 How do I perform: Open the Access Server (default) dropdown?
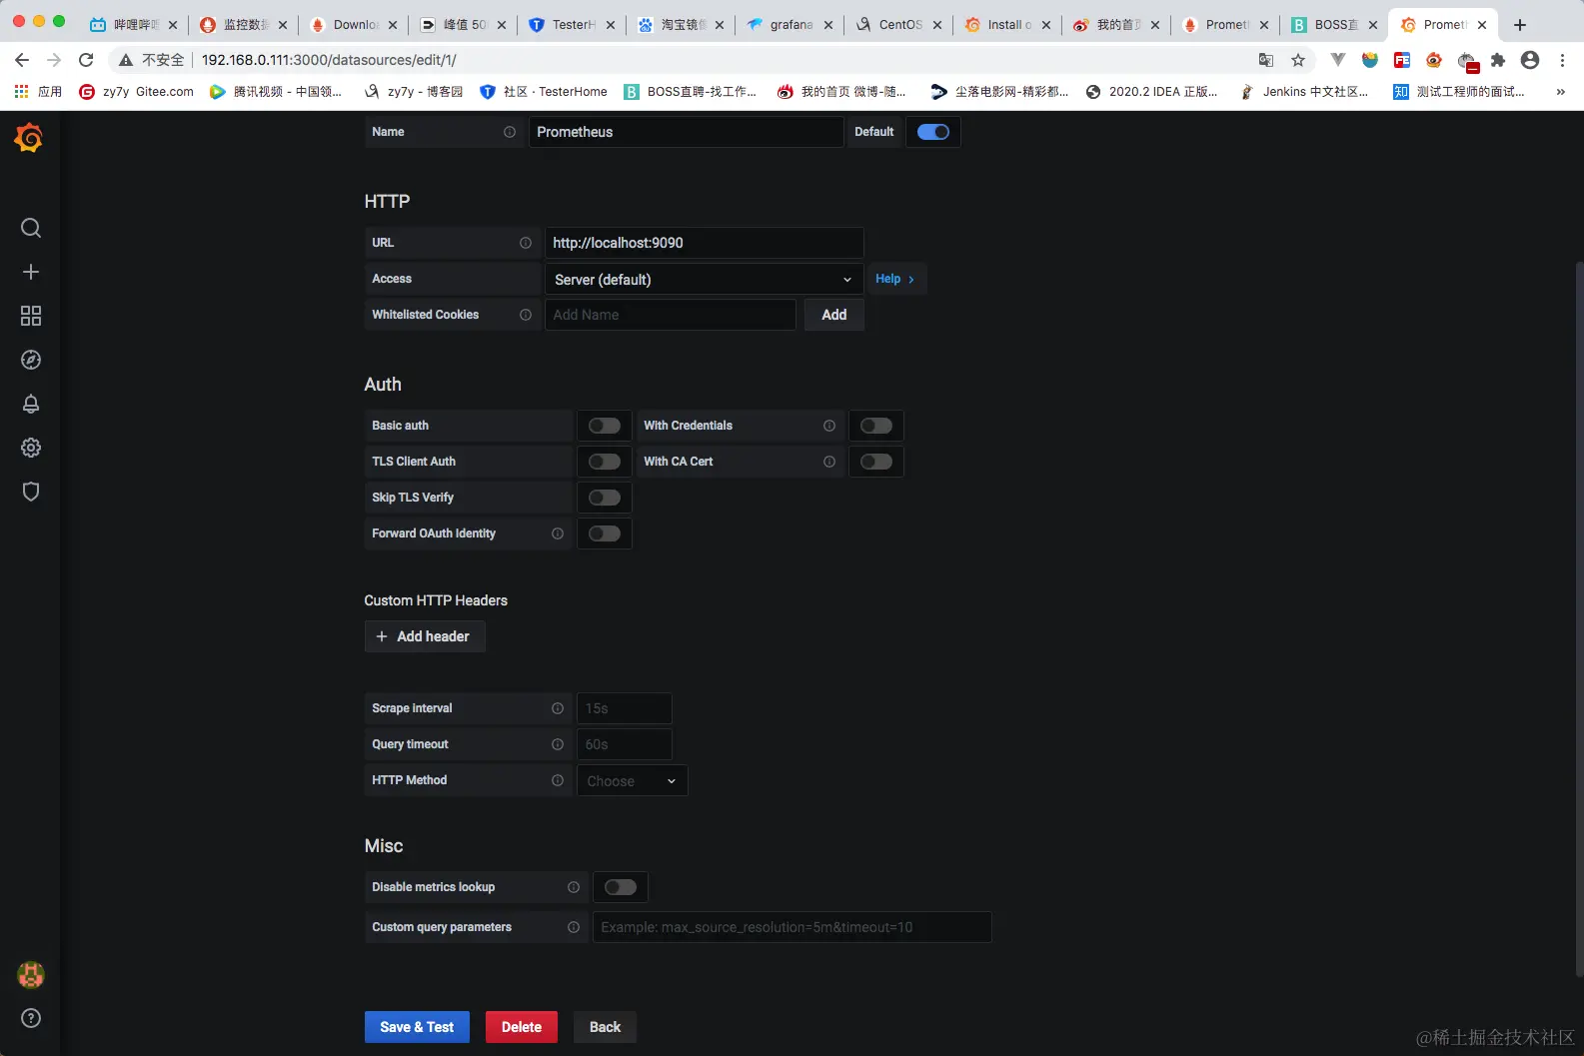[x=705, y=279]
